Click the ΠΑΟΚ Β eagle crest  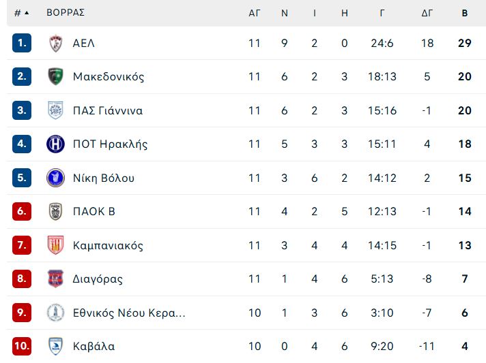pyautogui.click(x=56, y=212)
